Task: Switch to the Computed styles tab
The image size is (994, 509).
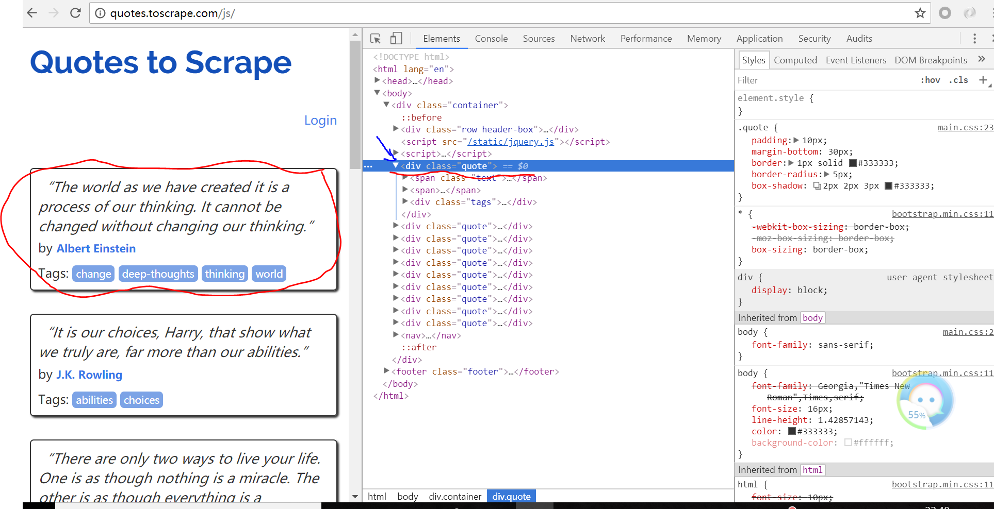Action: 795,60
